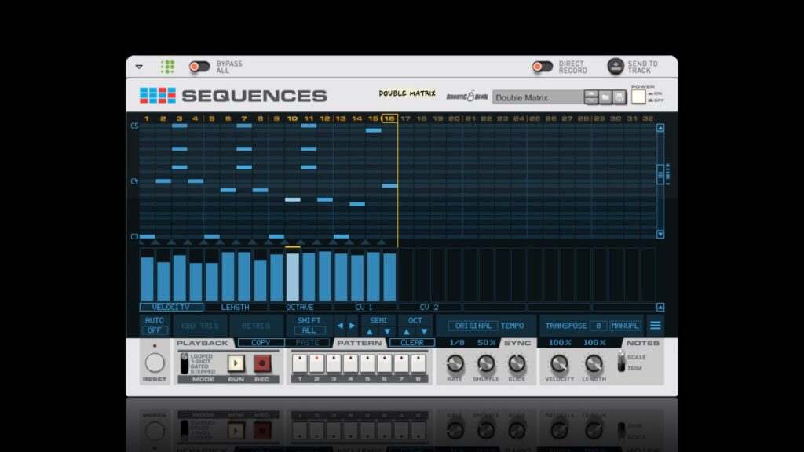Click the note grid scroll down arrow
This screenshot has height=452, width=804.
tap(660, 234)
